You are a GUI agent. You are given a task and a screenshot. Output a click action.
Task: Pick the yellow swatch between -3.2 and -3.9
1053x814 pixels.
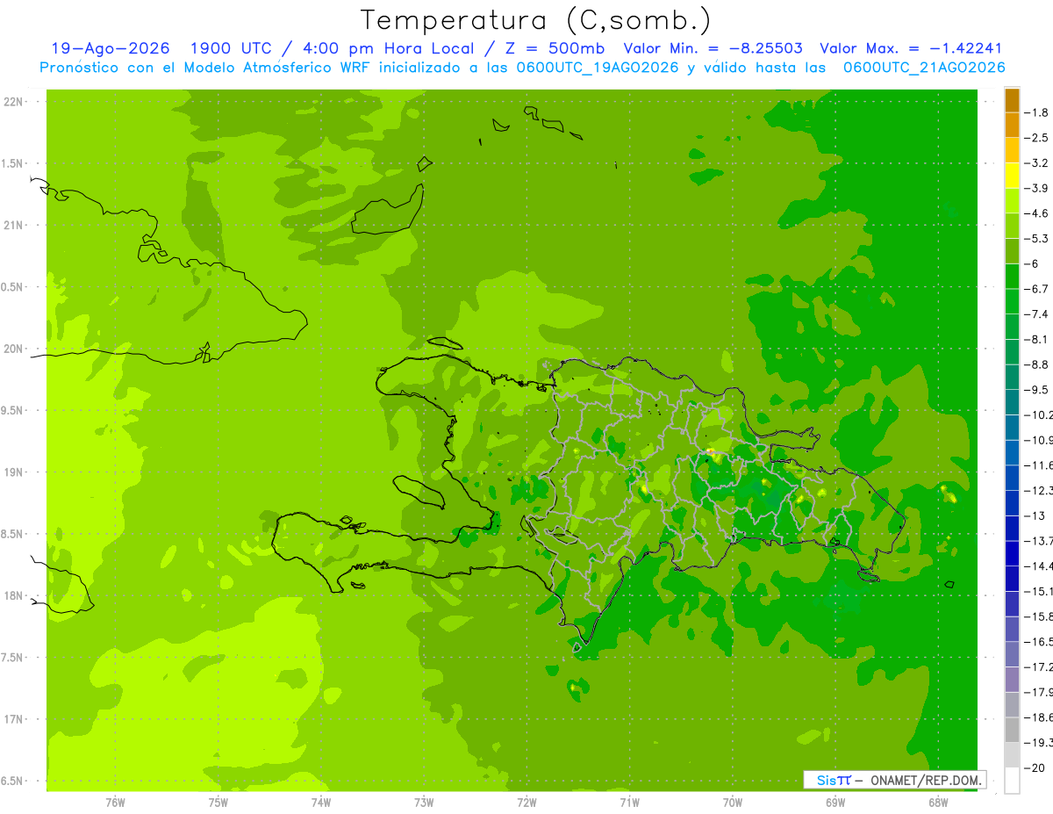pos(1012,176)
